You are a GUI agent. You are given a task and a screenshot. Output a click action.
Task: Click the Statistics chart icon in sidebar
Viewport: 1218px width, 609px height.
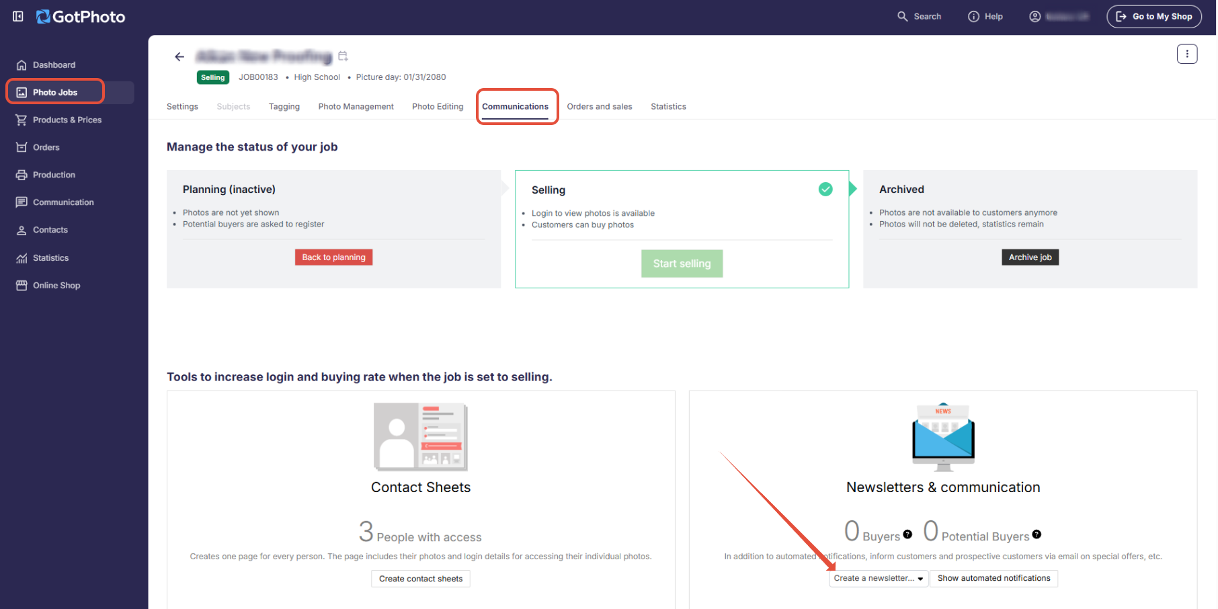(22, 258)
